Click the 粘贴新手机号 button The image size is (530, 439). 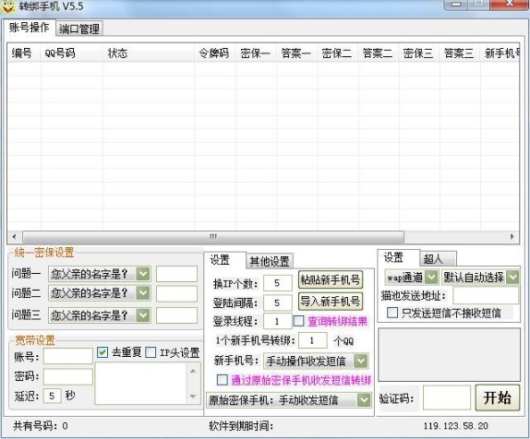click(331, 279)
